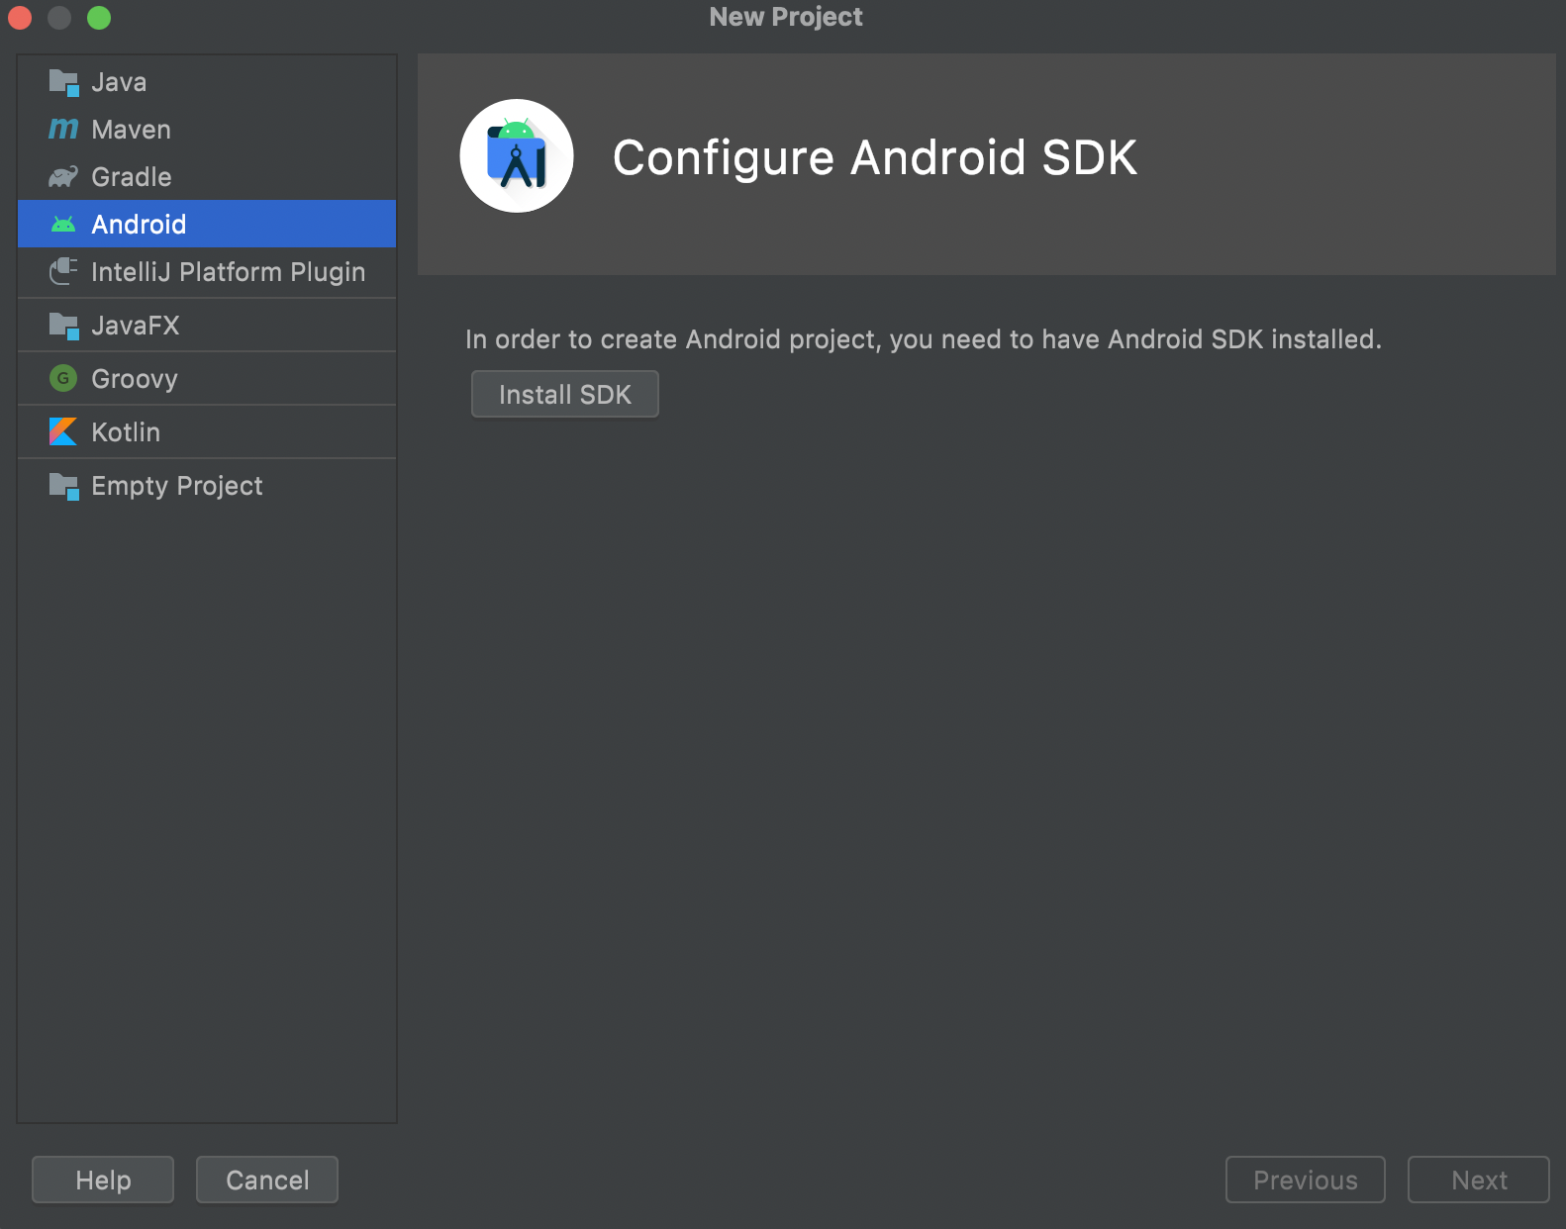This screenshot has width=1566, height=1229.
Task: Open Help for New Project
Action: [x=103, y=1180]
